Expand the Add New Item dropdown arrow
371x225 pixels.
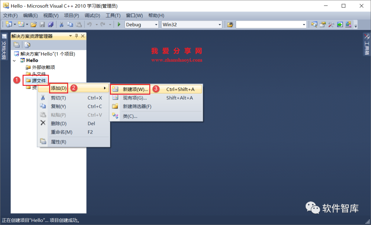(x=27, y=24)
